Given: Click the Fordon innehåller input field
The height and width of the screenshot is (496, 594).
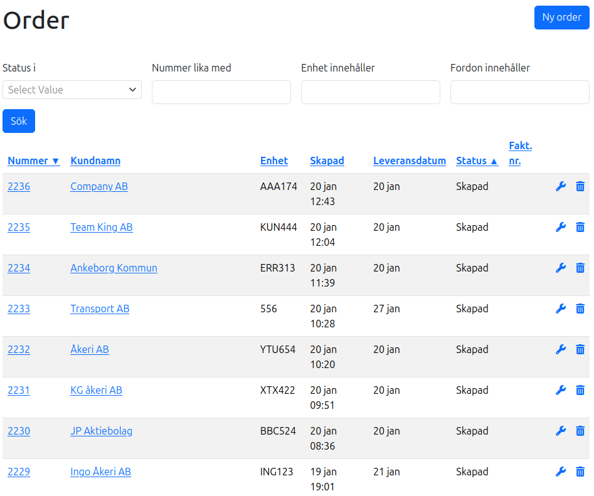Looking at the screenshot, I should click(x=519, y=92).
